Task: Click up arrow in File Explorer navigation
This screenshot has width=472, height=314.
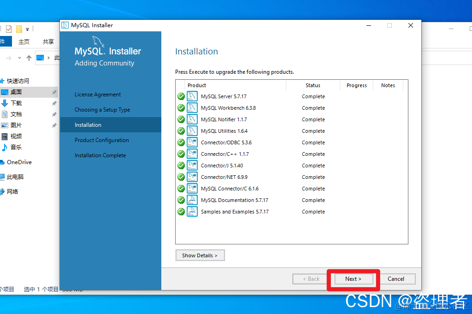Action: (29, 58)
